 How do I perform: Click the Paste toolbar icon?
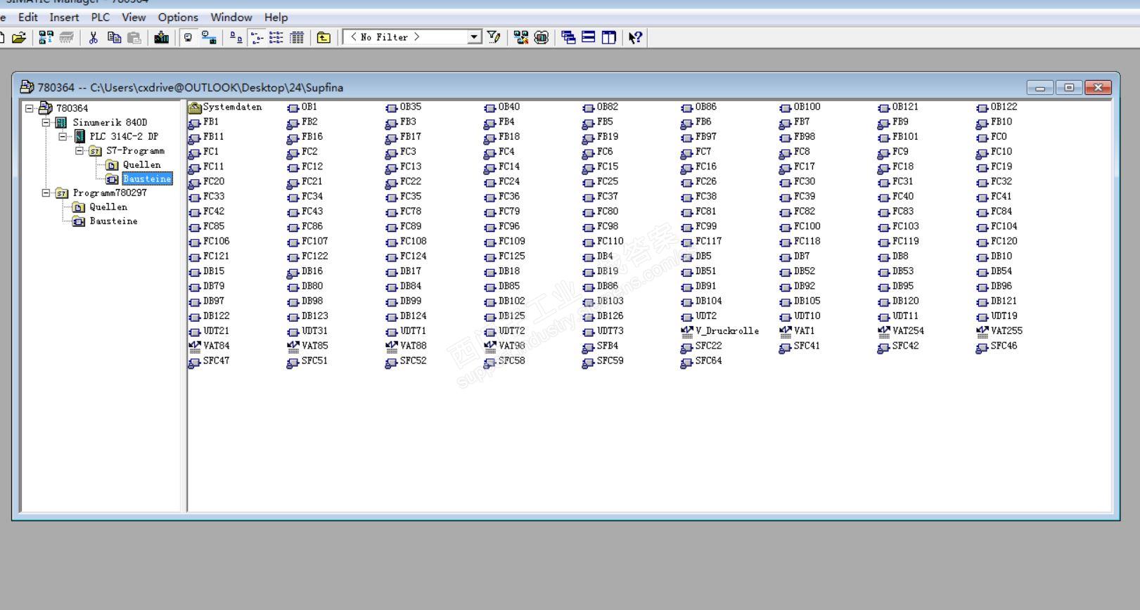tap(134, 37)
